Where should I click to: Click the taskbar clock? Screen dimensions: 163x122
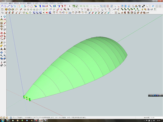(159, 120)
